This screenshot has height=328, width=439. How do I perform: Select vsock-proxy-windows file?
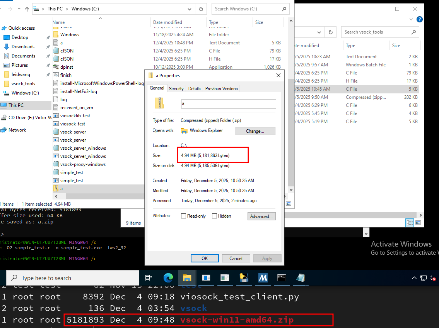coord(83,164)
